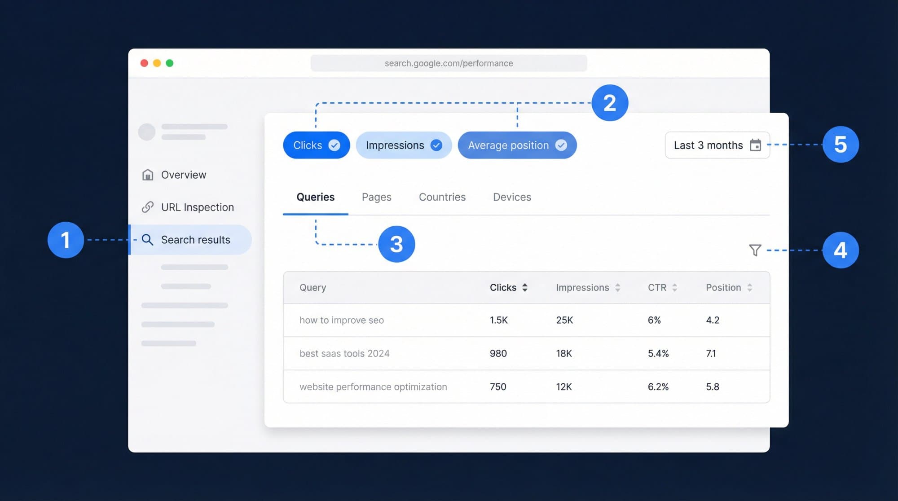Click the checkmark icon on Impressions chip

(x=436, y=145)
